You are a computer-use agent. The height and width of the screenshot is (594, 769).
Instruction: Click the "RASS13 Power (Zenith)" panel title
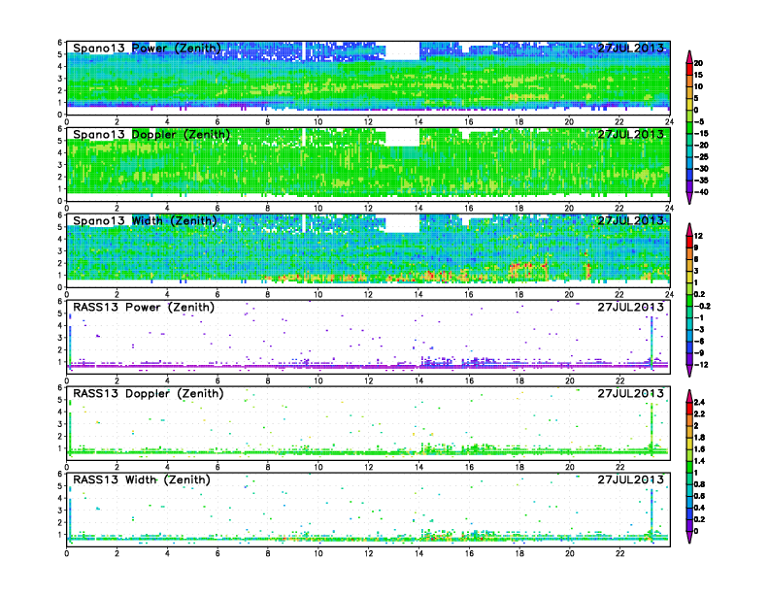tap(144, 308)
